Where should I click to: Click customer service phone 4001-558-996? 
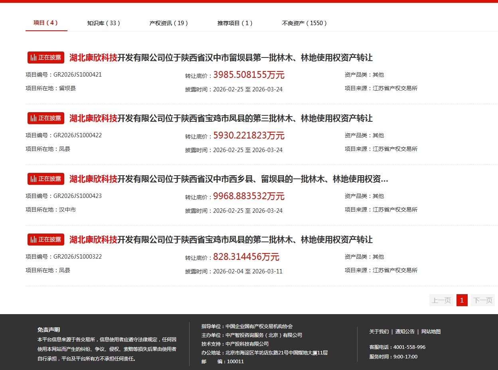(409, 347)
